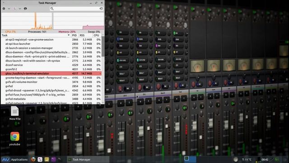Click the CPU usage history graph

(27, 21)
